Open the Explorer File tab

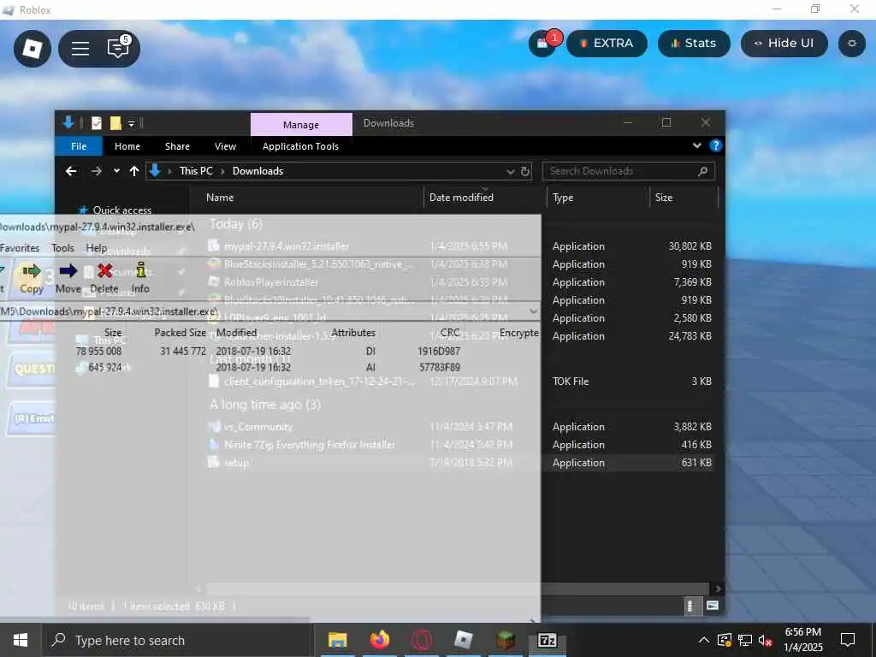(x=79, y=146)
